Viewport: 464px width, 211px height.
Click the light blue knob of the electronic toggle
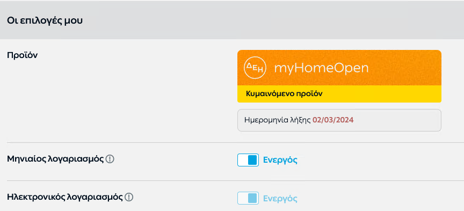tap(252, 198)
